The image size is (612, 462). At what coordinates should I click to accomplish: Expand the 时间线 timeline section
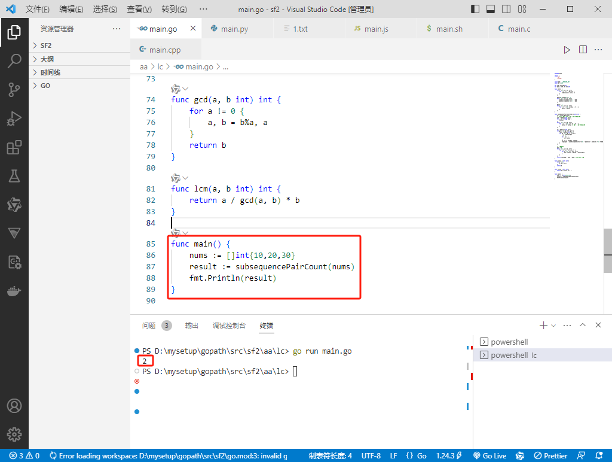coord(79,72)
